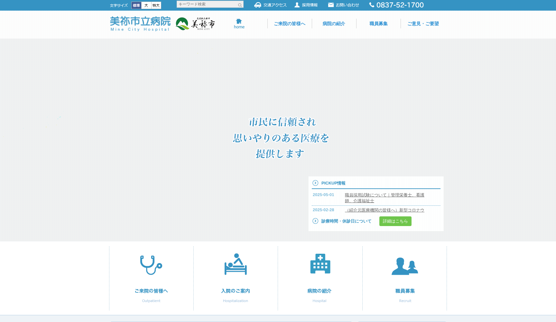Viewport: 556px width, 322px height.
Task: Open the 職員募集 navigation menu
Action: tap(378, 24)
